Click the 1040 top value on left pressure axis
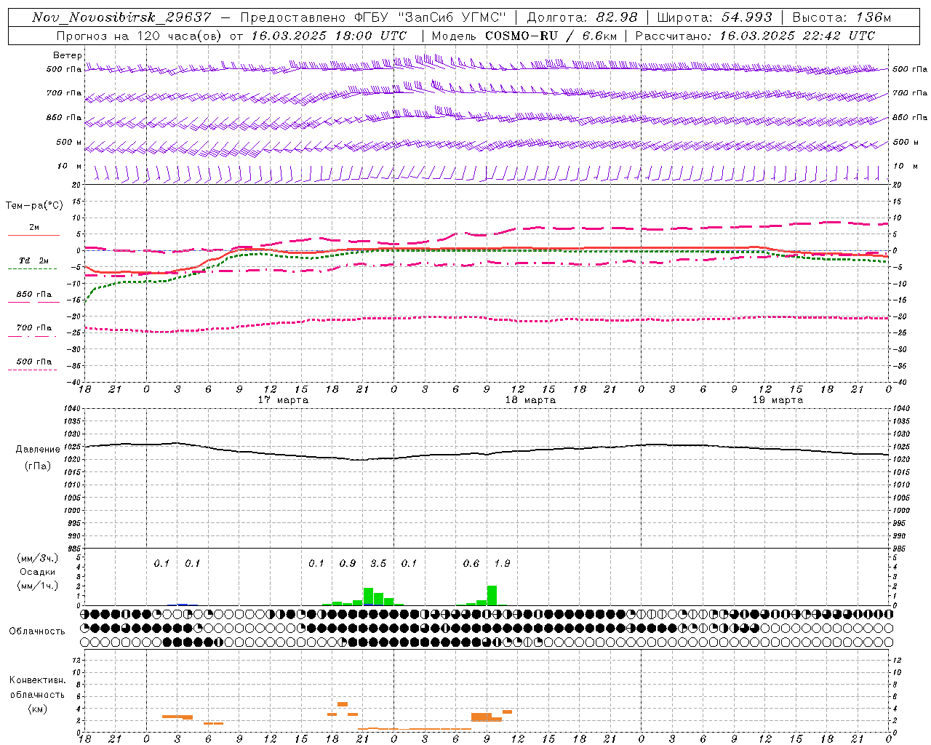Viewport: 931px width, 745px height. click(x=71, y=408)
